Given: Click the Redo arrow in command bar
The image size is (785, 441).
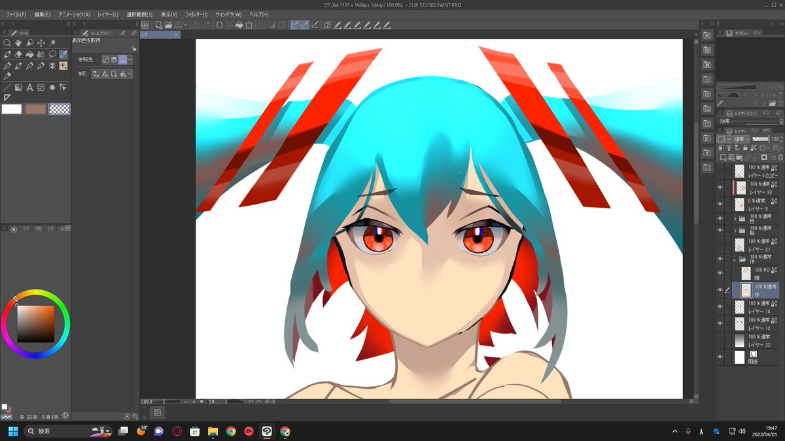Looking at the screenshot, I should coord(207,25).
